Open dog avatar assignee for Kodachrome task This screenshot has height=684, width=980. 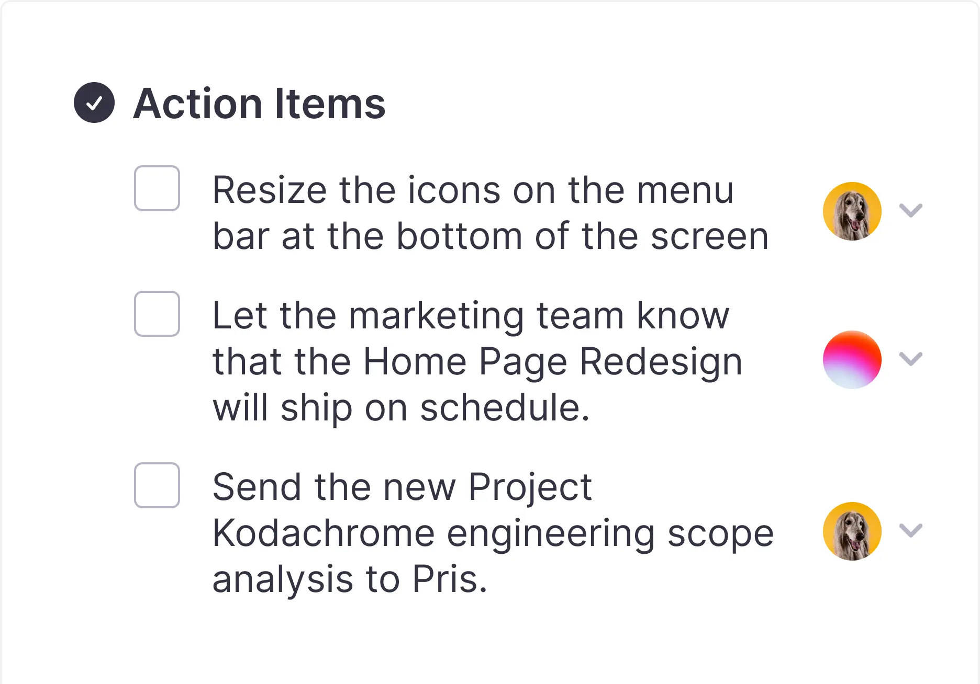[852, 531]
